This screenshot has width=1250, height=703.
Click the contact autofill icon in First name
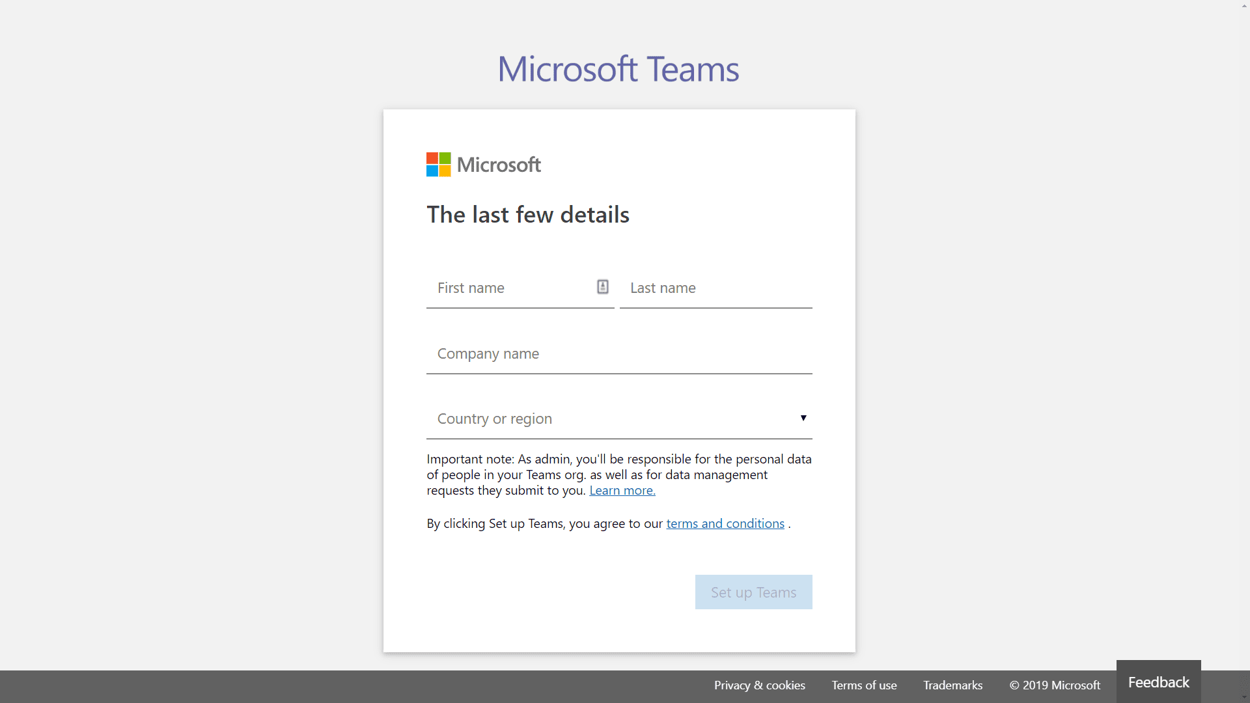coord(603,286)
